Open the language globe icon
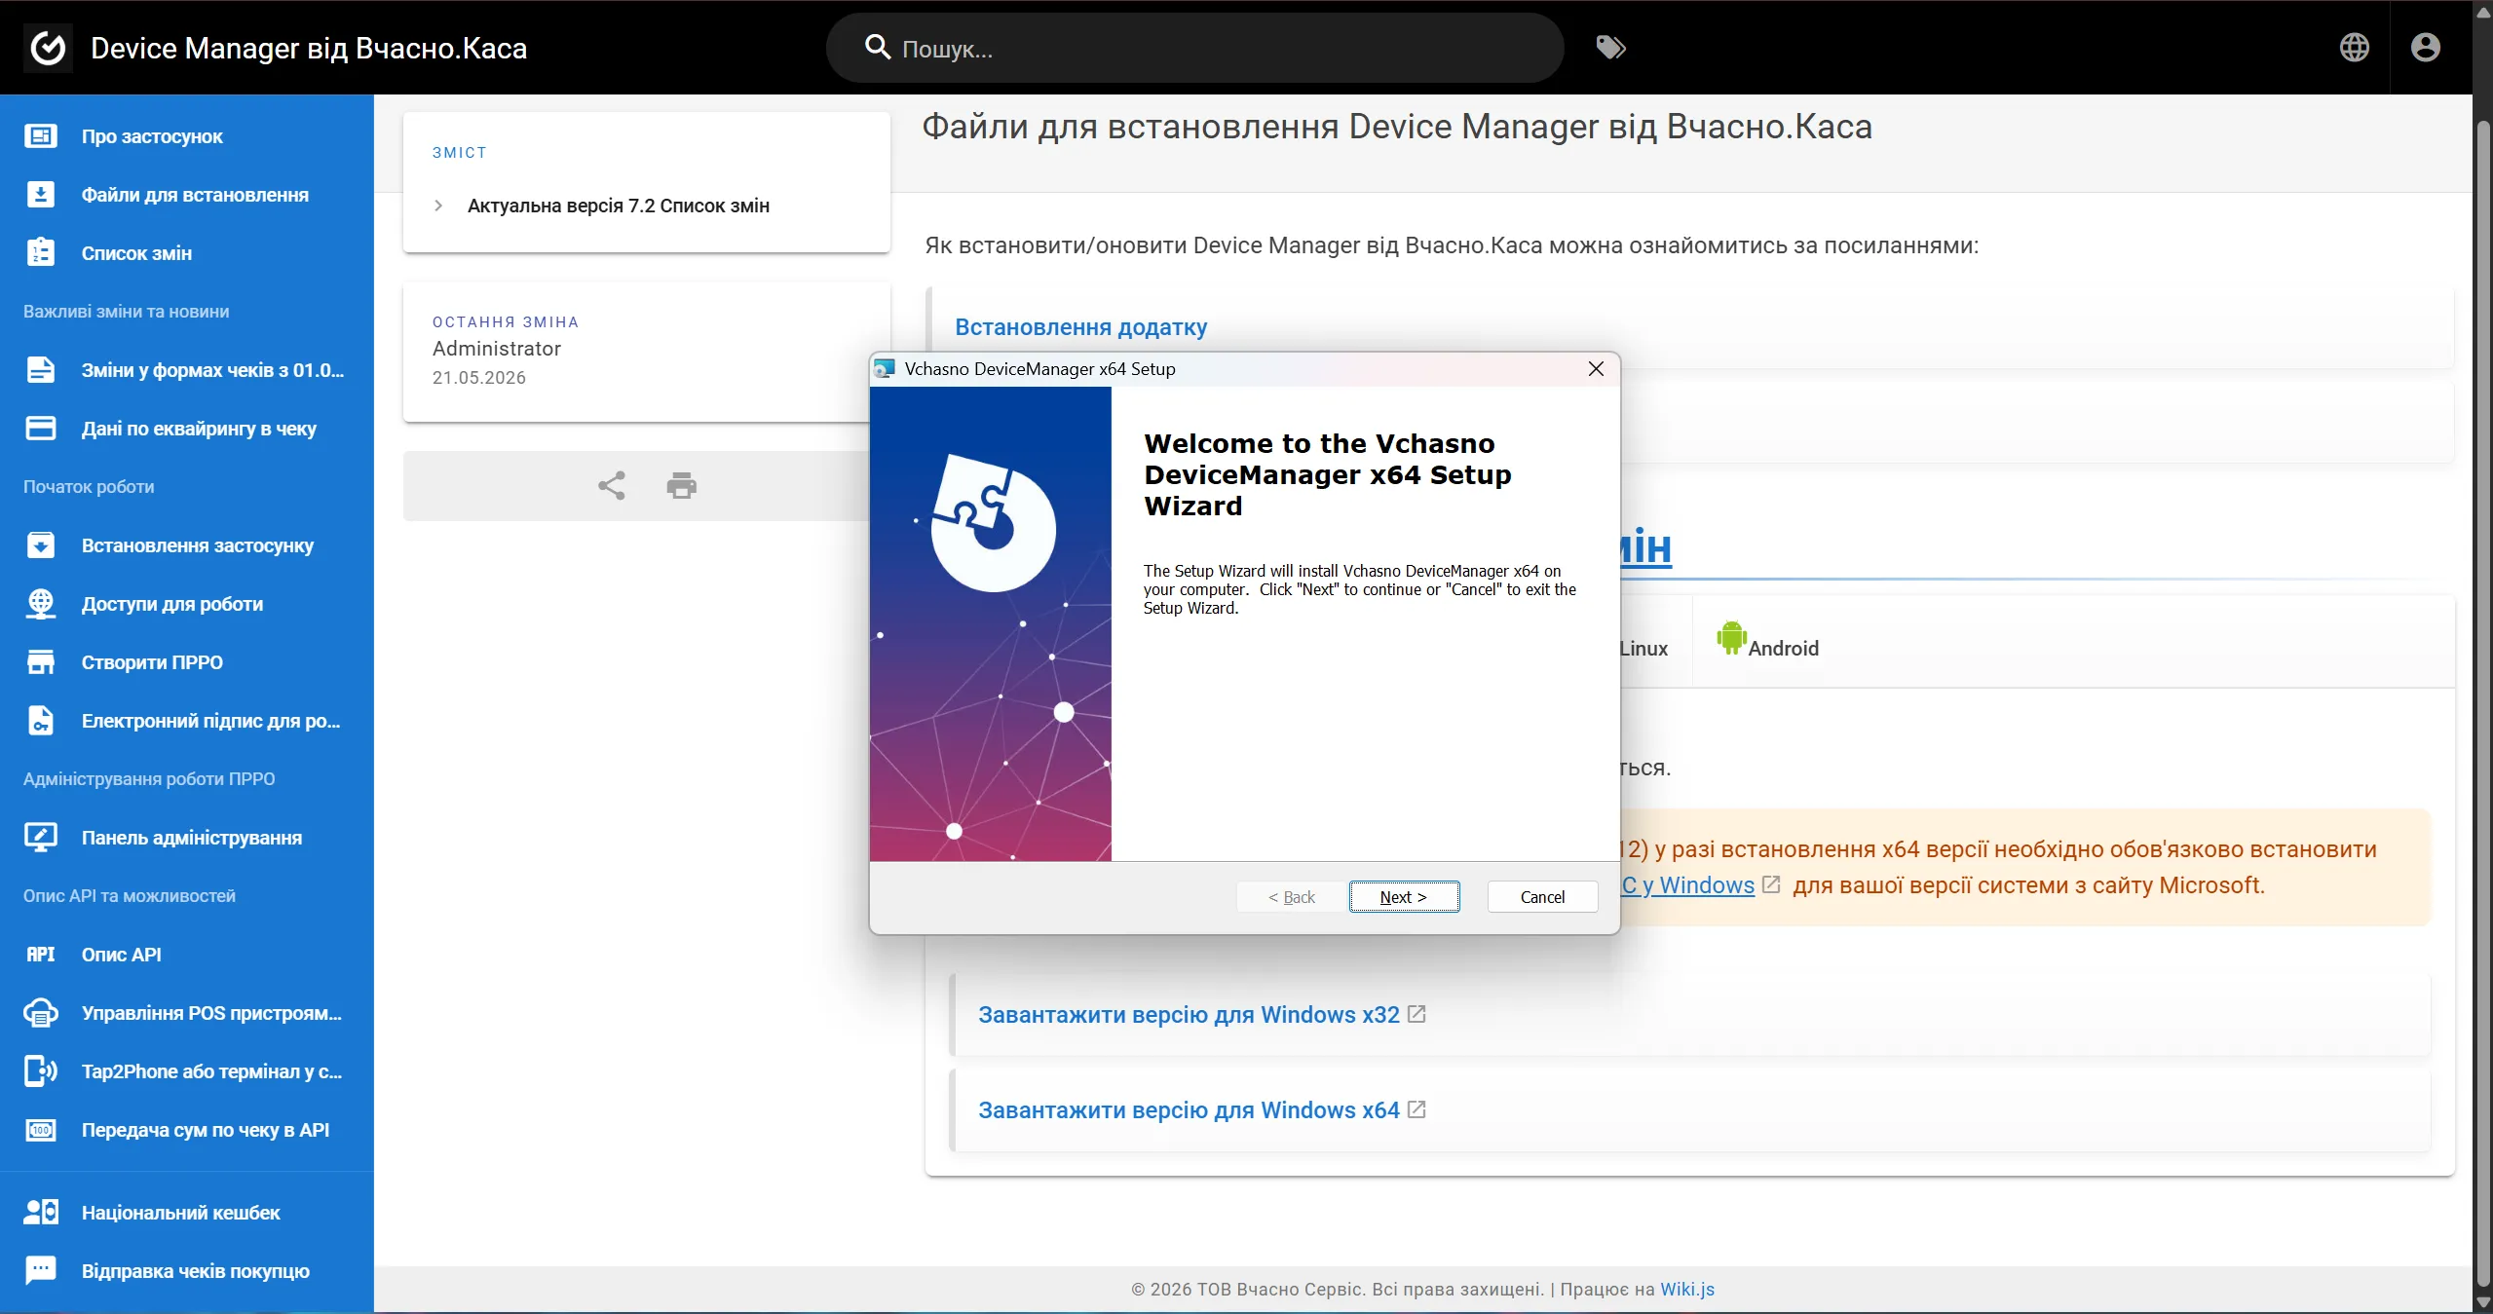Image resolution: width=2493 pixels, height=1314 pixels. (x=2354, y=48)
